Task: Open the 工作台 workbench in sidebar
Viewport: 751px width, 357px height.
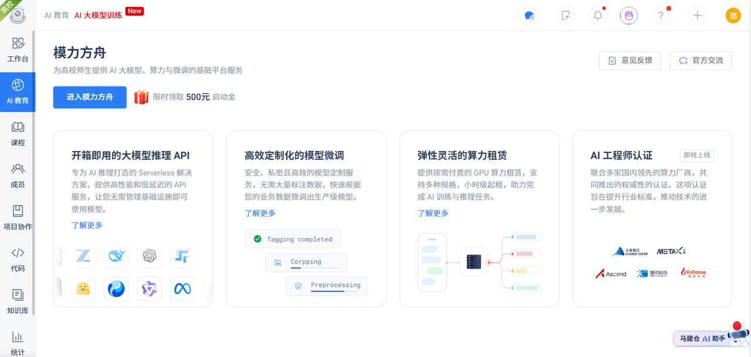Action: [18, 50]
